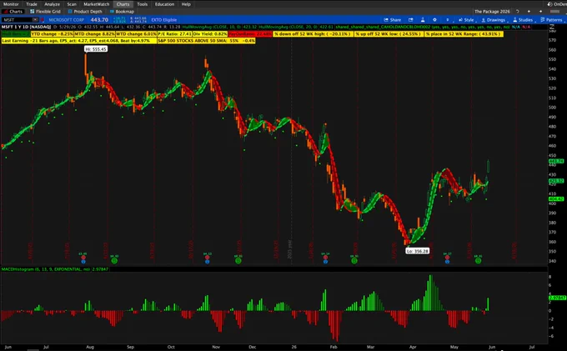Click the green dividend icon near mid May
Image resolution: width=567 pixels, height=351 pixels.
tap(478, 260)
